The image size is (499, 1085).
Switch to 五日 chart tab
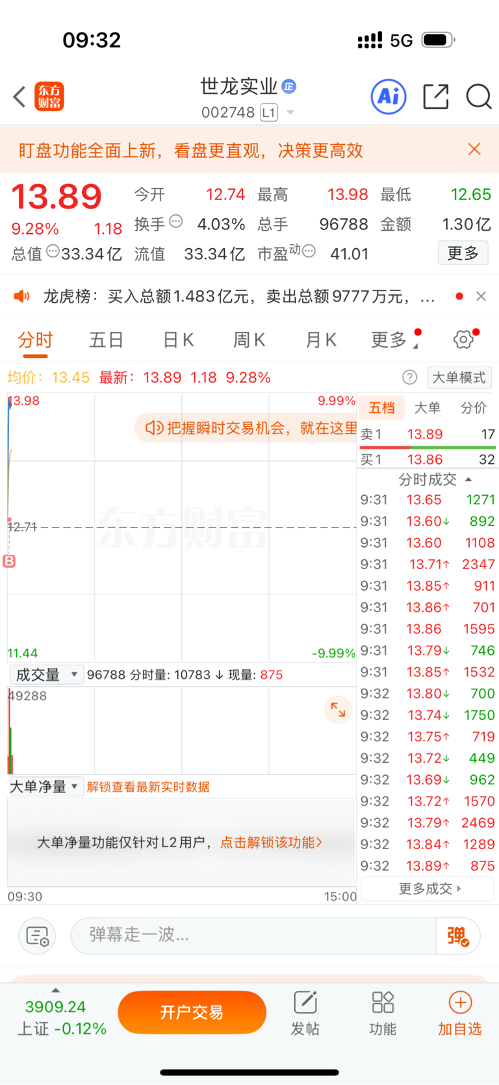106,339
